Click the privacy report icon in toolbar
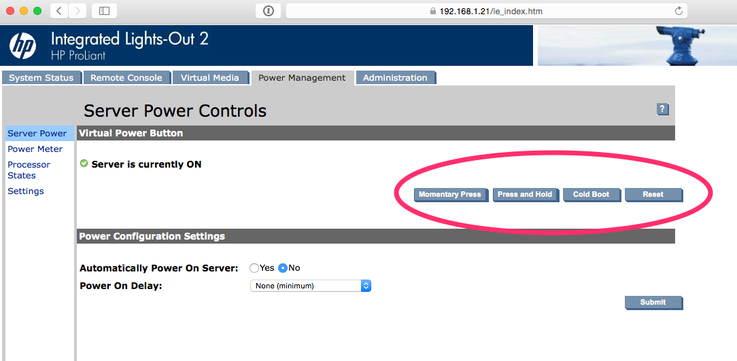Viewport: 737px width, 361px height. pos(268,11)
